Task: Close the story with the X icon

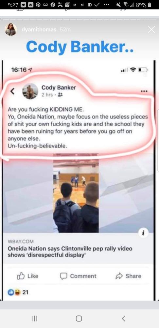Action: pyautogui.click(x=151, y=30)
